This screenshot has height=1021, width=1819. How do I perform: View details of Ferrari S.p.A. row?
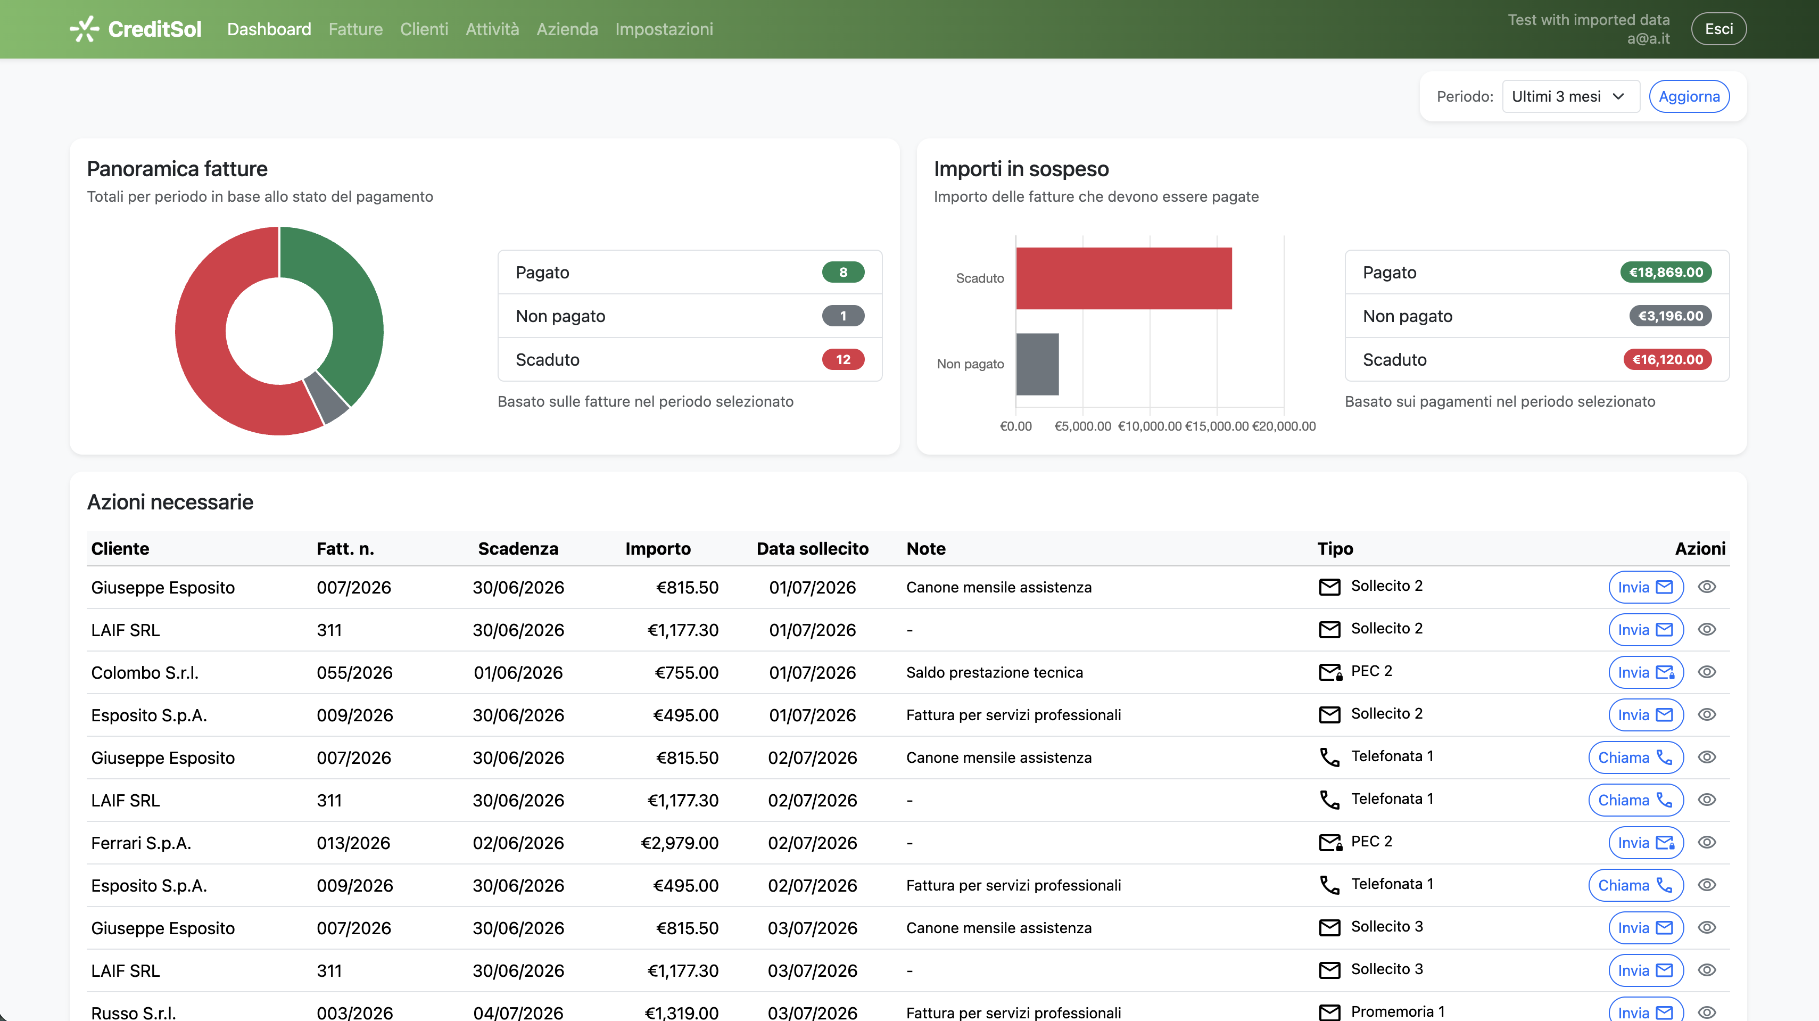tap(1707, 842)
